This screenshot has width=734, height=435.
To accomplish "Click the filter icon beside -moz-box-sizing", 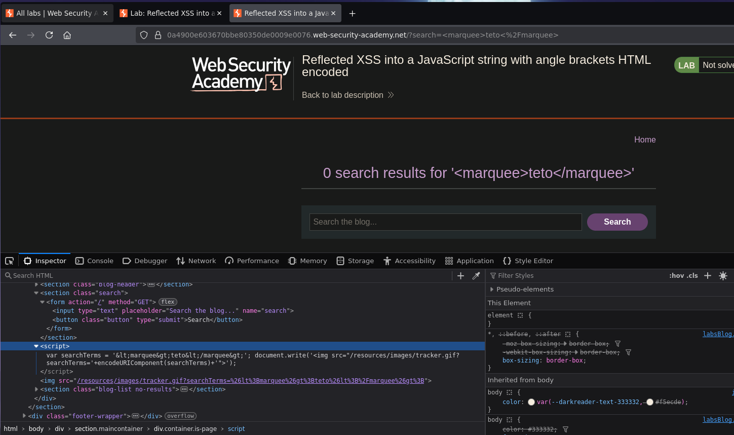I will click(x=617, y=344).
